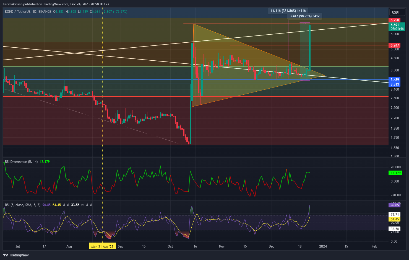Click the Aug label on time axis
409x260 pixels.
click(x=69, y=246)
